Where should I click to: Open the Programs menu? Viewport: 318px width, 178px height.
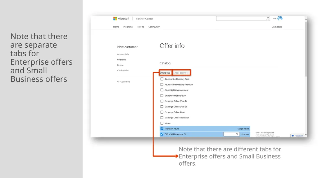tap(128, 27)
